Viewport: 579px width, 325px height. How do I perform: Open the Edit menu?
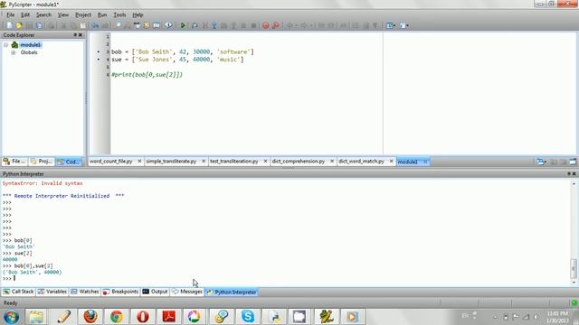pyautogui.click(x=25, y=14)
